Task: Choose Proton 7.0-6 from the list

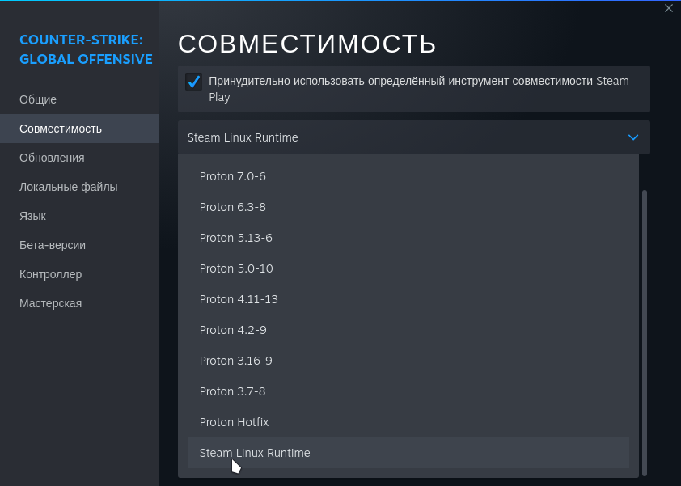Action: point(408,176)
